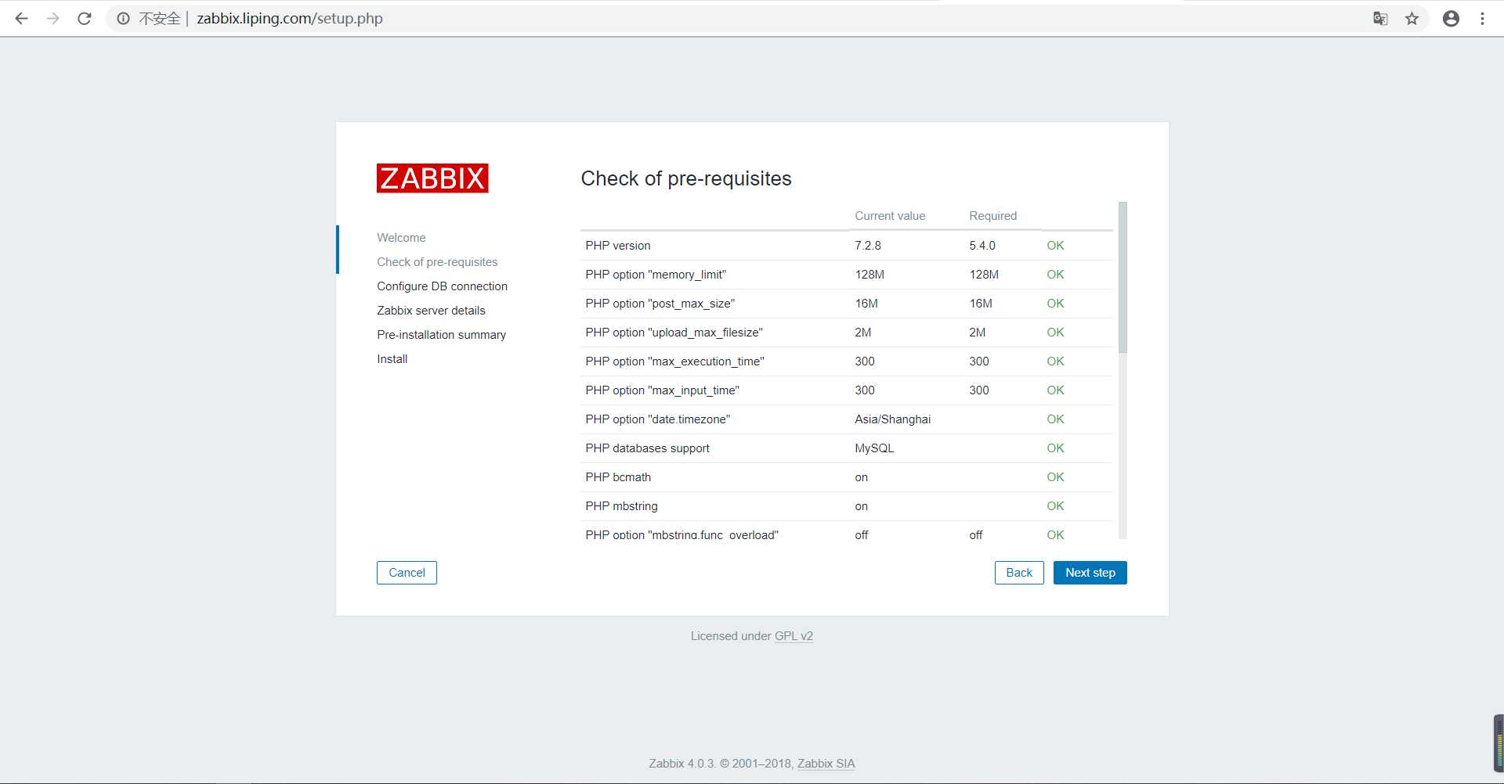Click the ZABBIX logo

[x=432, y=178]
